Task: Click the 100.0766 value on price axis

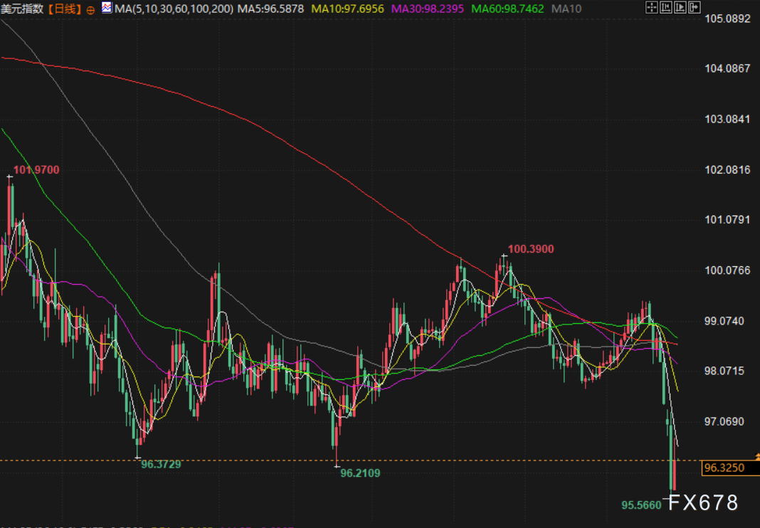Action: (727, 270)
